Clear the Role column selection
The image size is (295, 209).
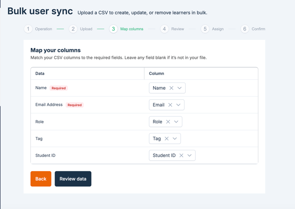tap(168, 122)
